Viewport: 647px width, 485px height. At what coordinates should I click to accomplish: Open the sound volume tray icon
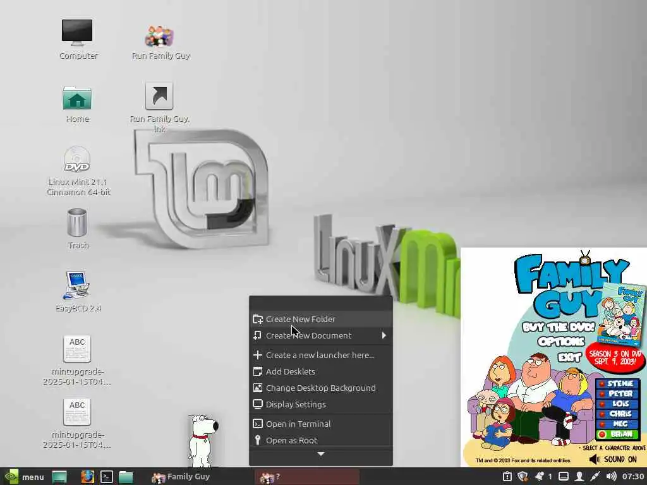[x=611, y=477]
